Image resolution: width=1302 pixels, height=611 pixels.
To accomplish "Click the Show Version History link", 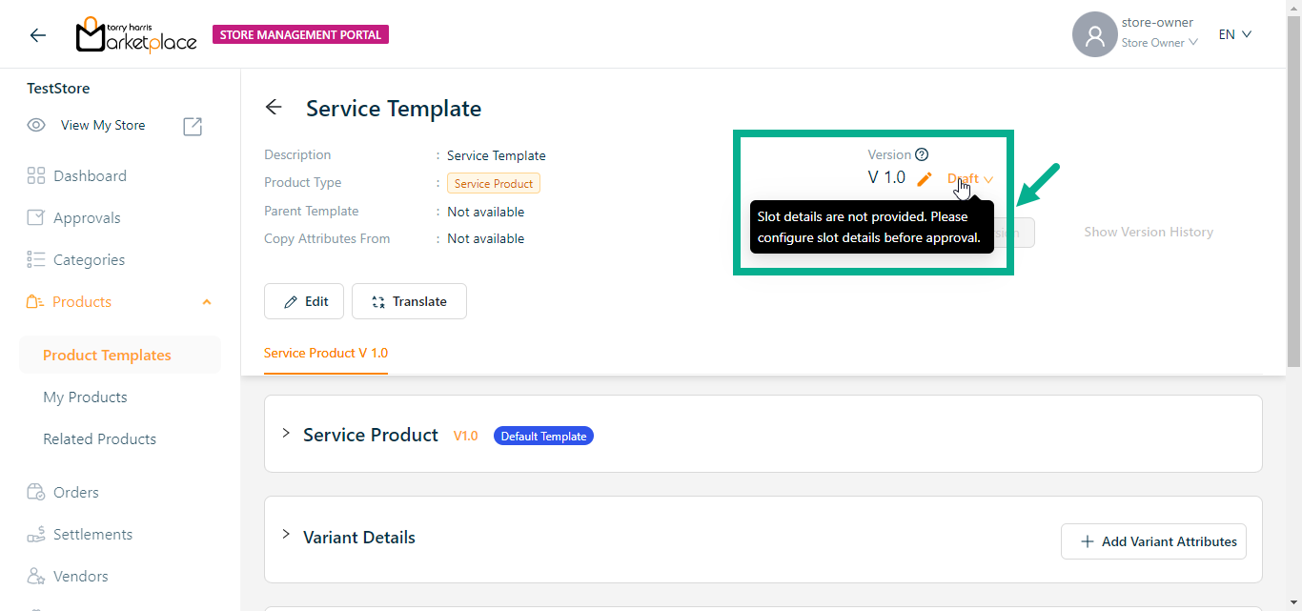I will [x=1148, y=232].
